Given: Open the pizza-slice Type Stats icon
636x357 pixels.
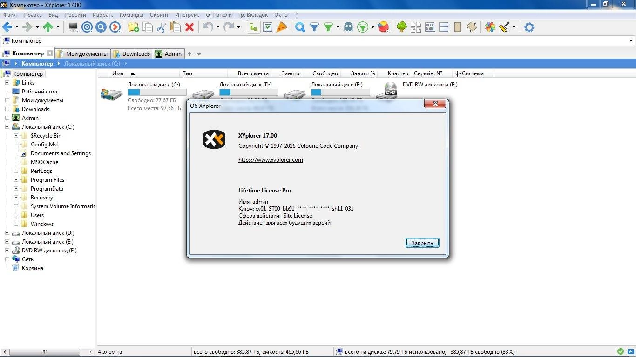Looking at the screenshot, I should pyautogui.click(x=282, y=27).
